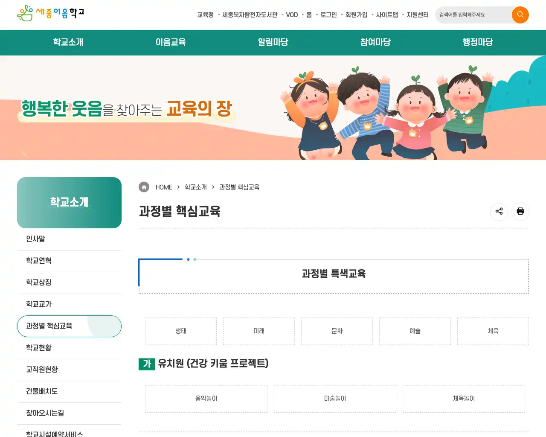
Task: Select 학교상징 in the sidebar
Action: click(69, 283)
